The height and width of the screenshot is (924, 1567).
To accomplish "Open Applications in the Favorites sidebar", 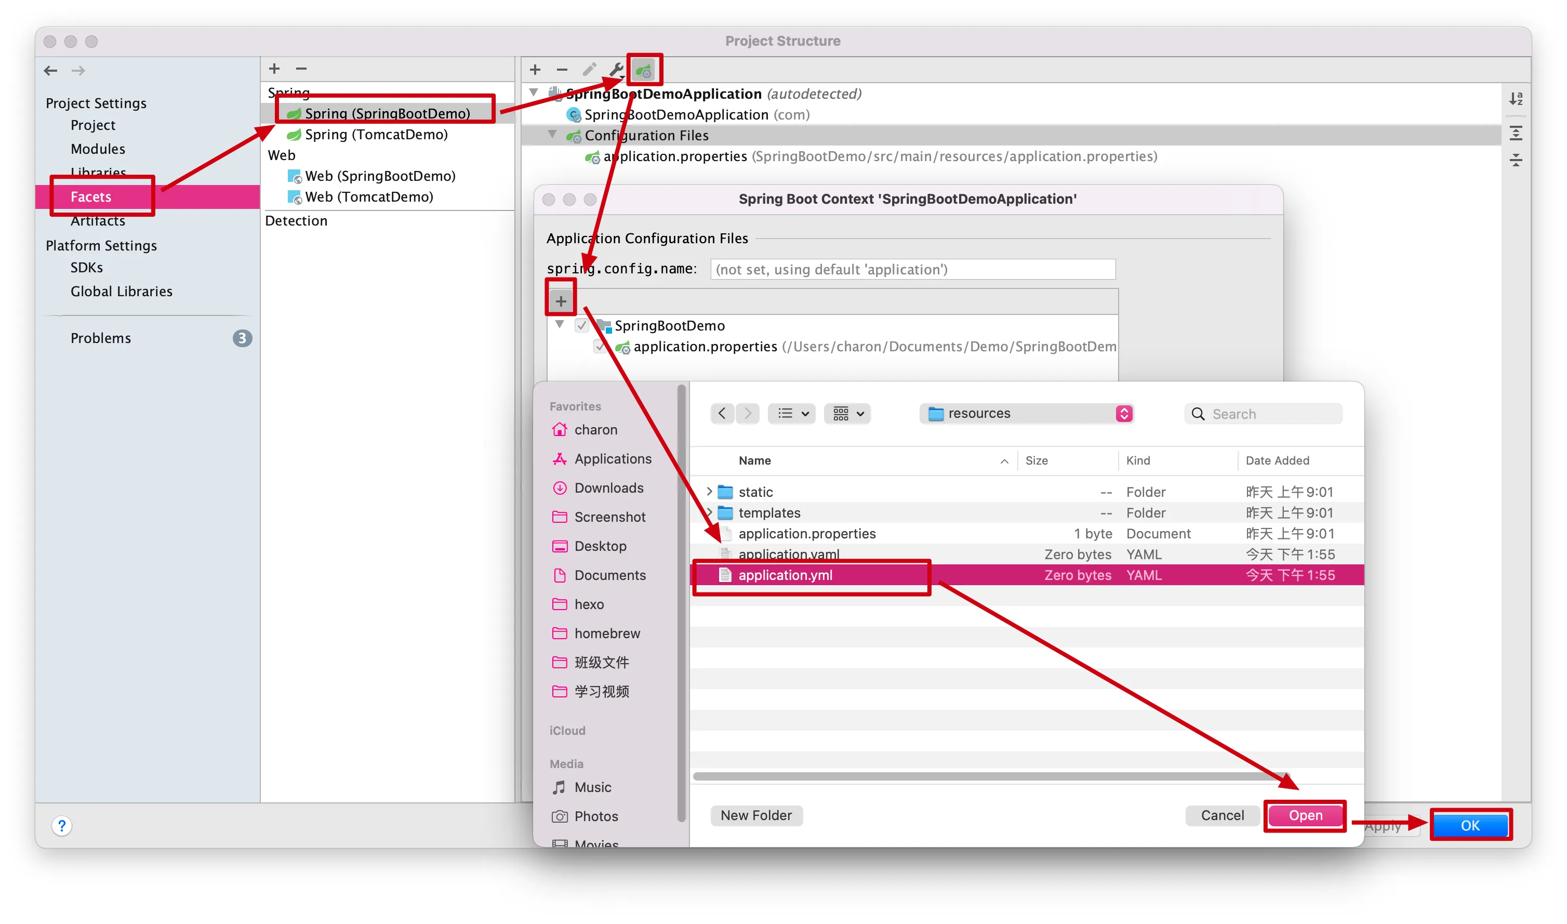I will [x=601, y=459].
